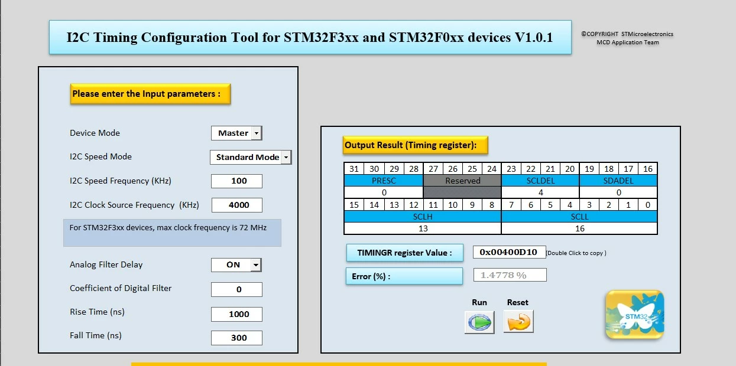736x366 pixels.
Task: Click the TIMINGR value 0x00400D10
Action: pos(509,252)
